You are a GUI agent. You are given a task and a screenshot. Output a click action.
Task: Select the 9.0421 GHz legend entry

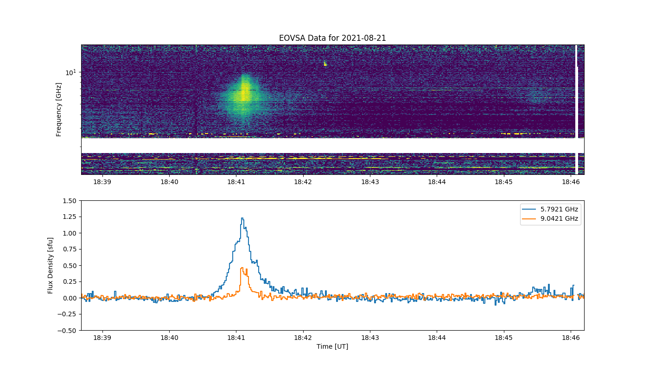pyautogui.click(x=560, y=219)
